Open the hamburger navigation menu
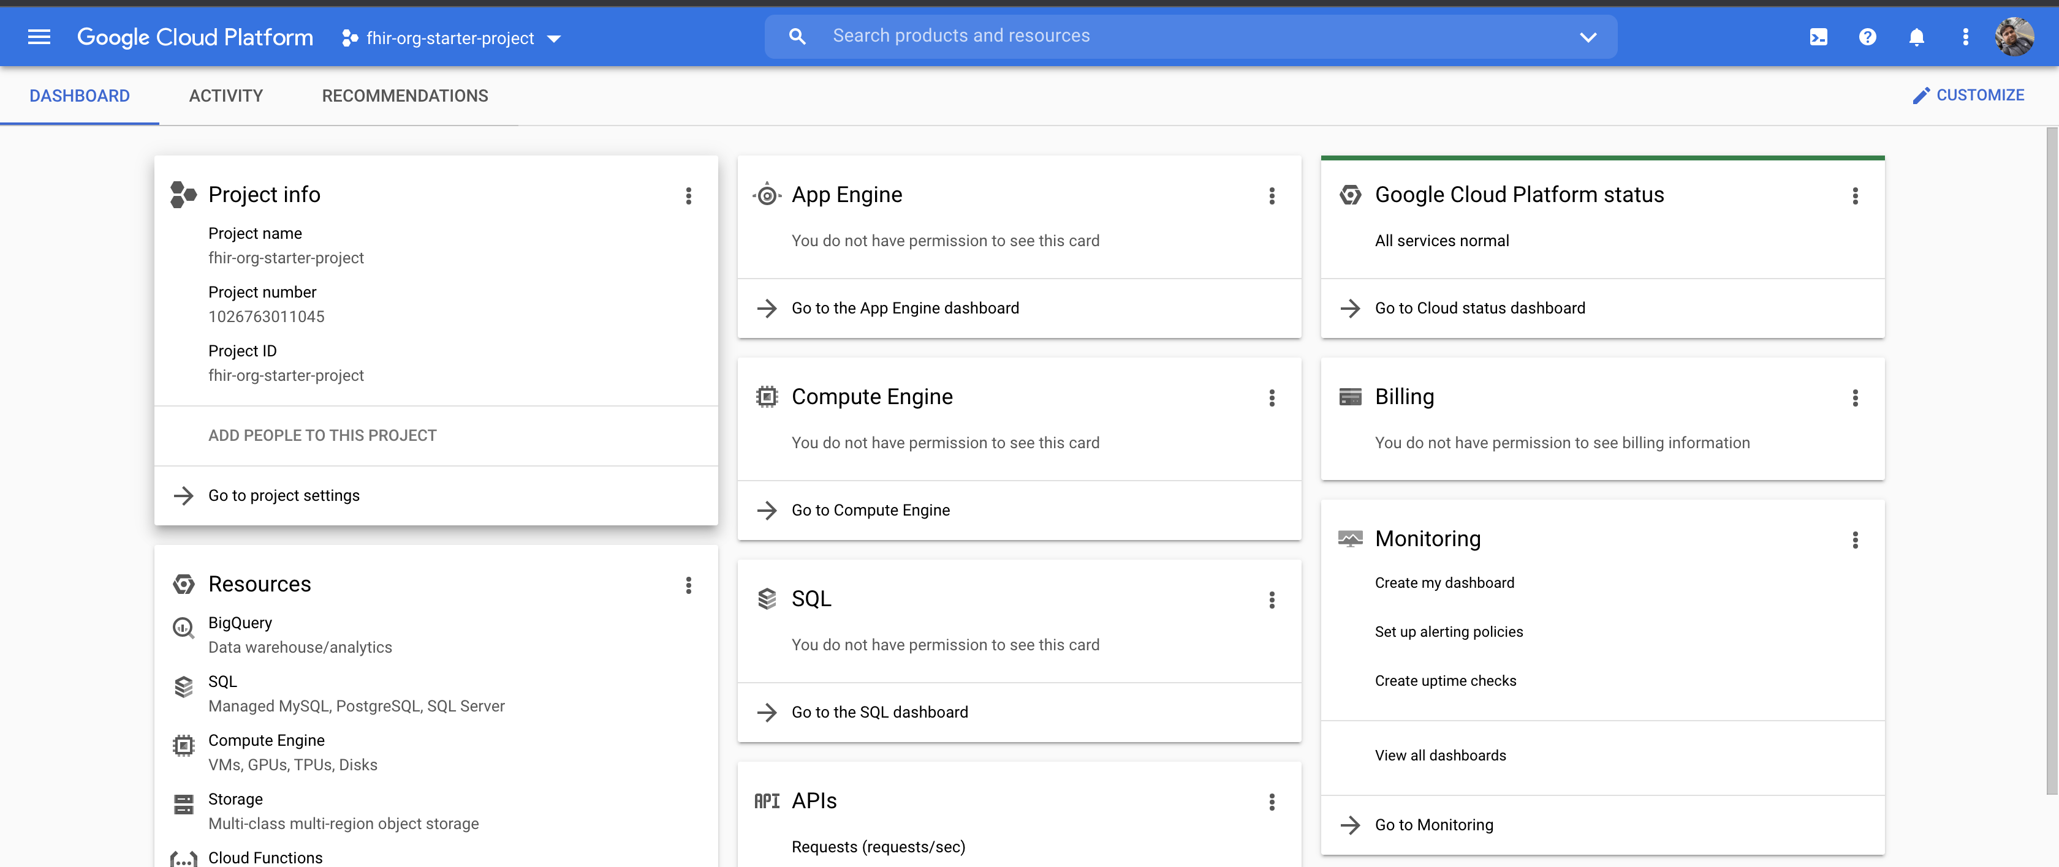This screenshot has height=867, width=2059. pos(39,37)
